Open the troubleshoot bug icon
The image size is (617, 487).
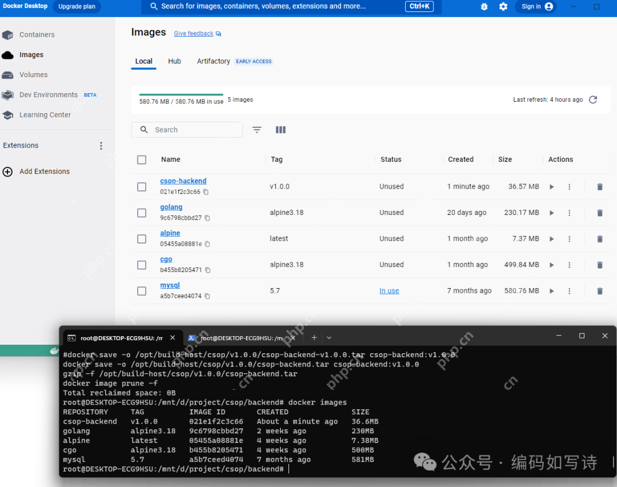[x=484, y=7]
